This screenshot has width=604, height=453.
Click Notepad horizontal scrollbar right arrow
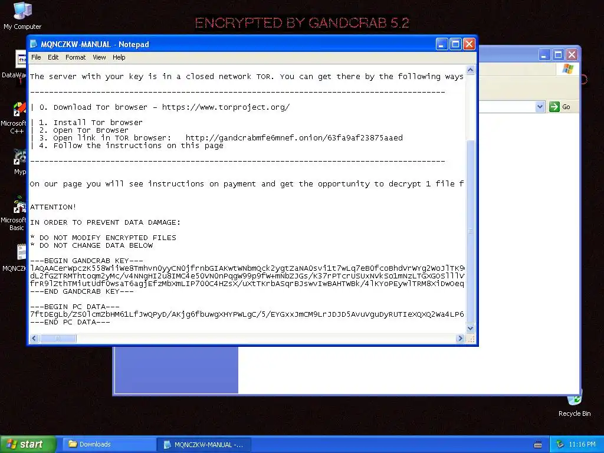pyautogui.click(x=460, y=338)
